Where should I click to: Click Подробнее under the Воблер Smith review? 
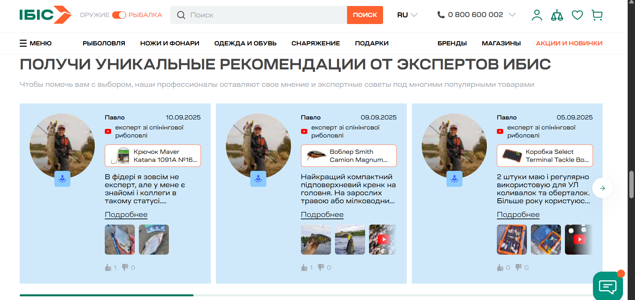(x=322, y=215)
